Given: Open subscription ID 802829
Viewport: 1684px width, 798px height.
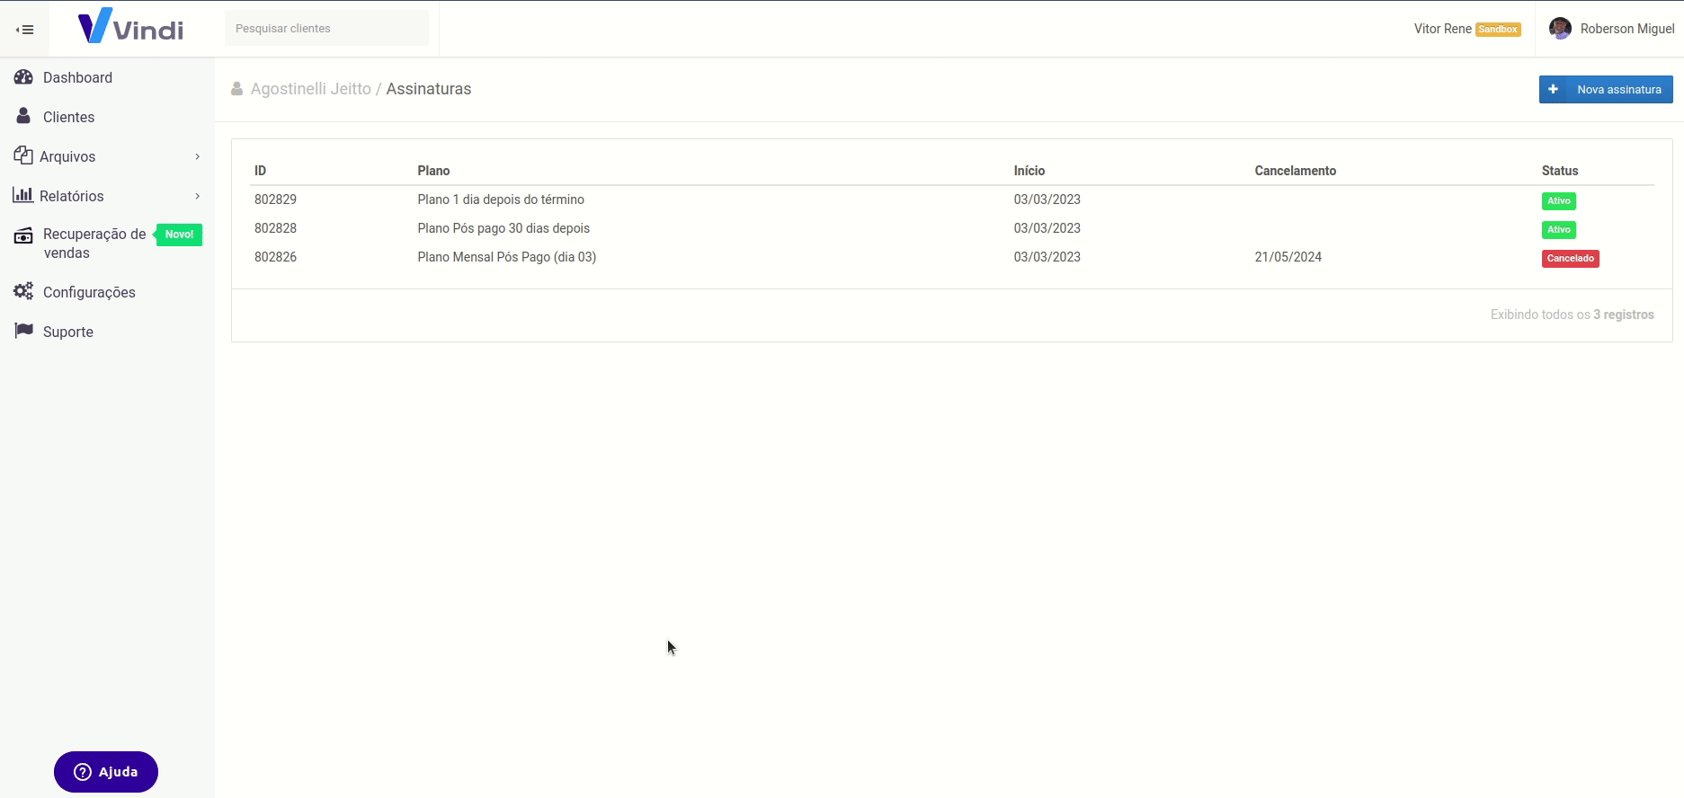Looking at the screenshot, I should pyautogui.click(x=275, y=199).
